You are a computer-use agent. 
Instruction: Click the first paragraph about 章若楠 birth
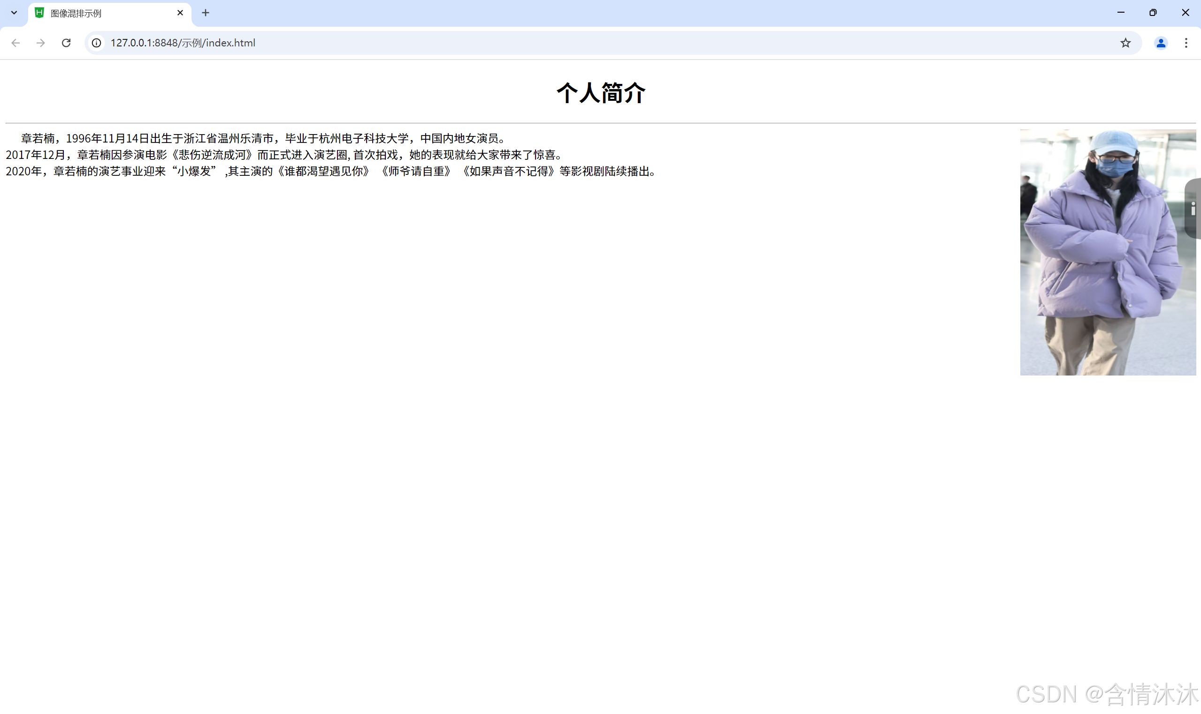[262, 139]
